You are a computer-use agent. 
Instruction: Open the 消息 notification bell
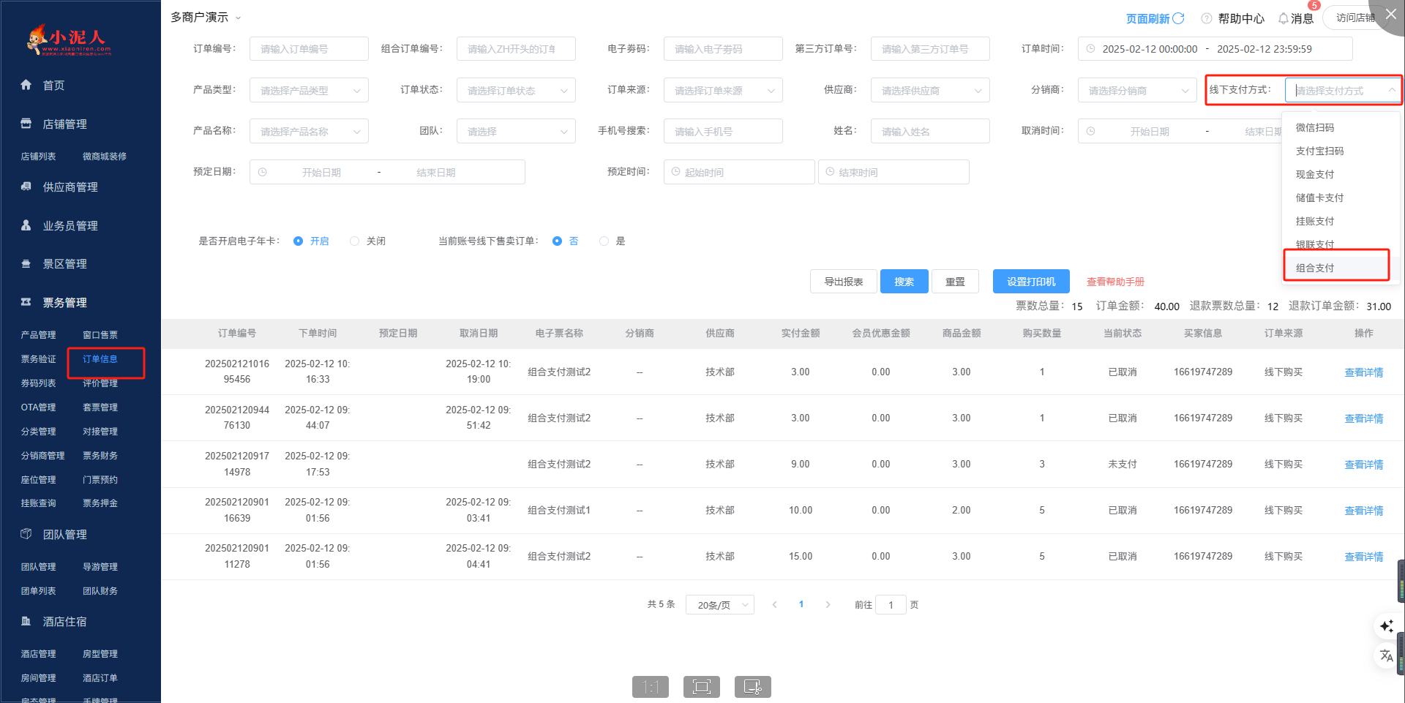pos(1283,18)
